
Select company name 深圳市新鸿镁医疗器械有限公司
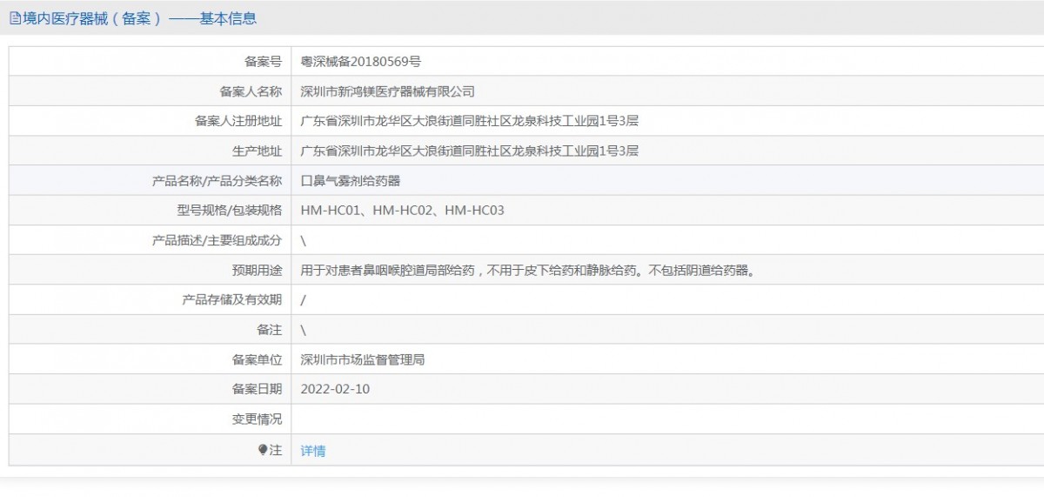tap(388, 91)
